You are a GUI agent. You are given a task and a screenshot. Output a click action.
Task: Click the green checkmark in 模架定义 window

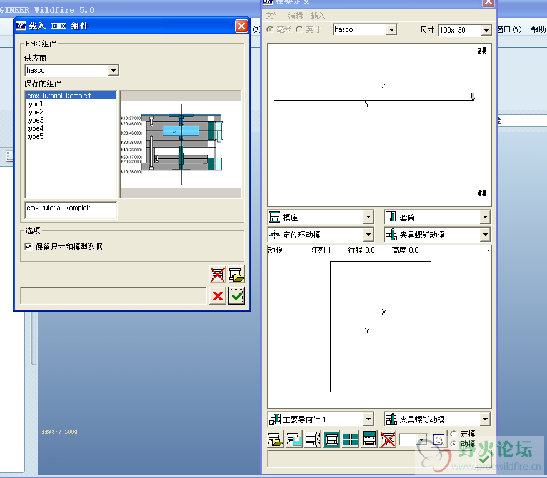coord(484,458)
